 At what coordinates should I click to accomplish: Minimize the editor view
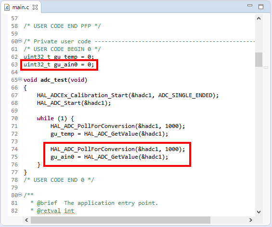(x=250, y=5)
